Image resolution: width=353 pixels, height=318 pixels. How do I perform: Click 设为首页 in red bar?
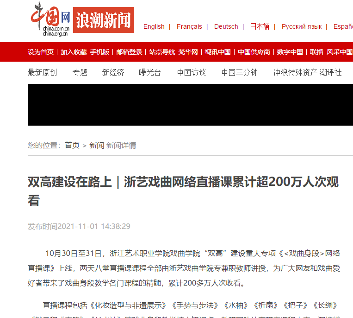tap(41, 52)
